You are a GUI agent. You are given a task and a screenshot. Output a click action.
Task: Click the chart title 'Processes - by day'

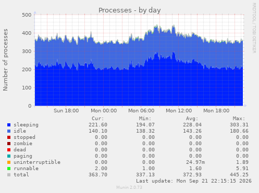(130, 10)
